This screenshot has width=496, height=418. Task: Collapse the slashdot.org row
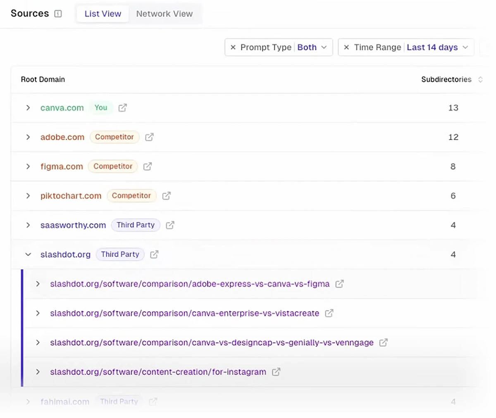coord(28,254)
